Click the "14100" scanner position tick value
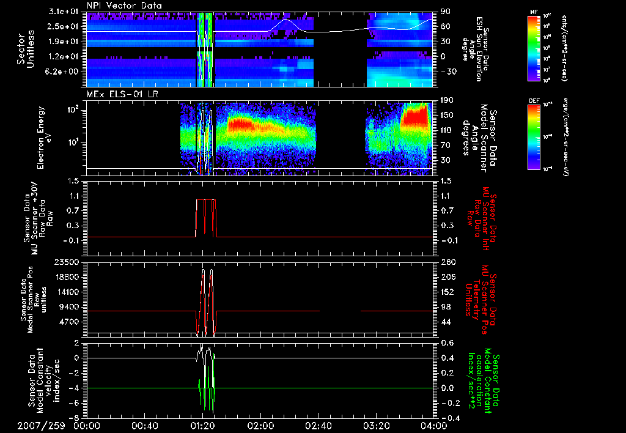 click(x=66, y=292)
